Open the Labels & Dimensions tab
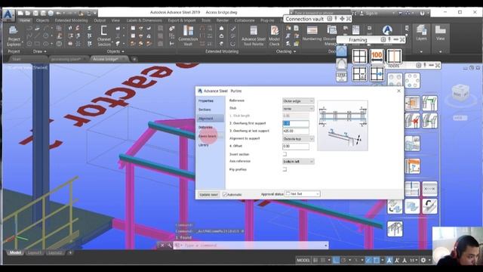 tap(144, 20)
